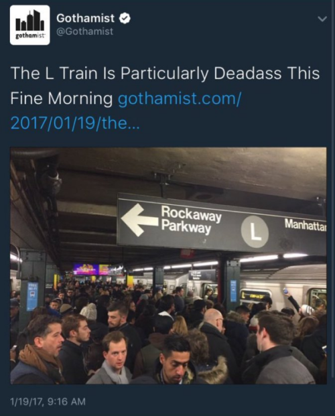Click the Rockaway Parkway sign text in photo

192,220
